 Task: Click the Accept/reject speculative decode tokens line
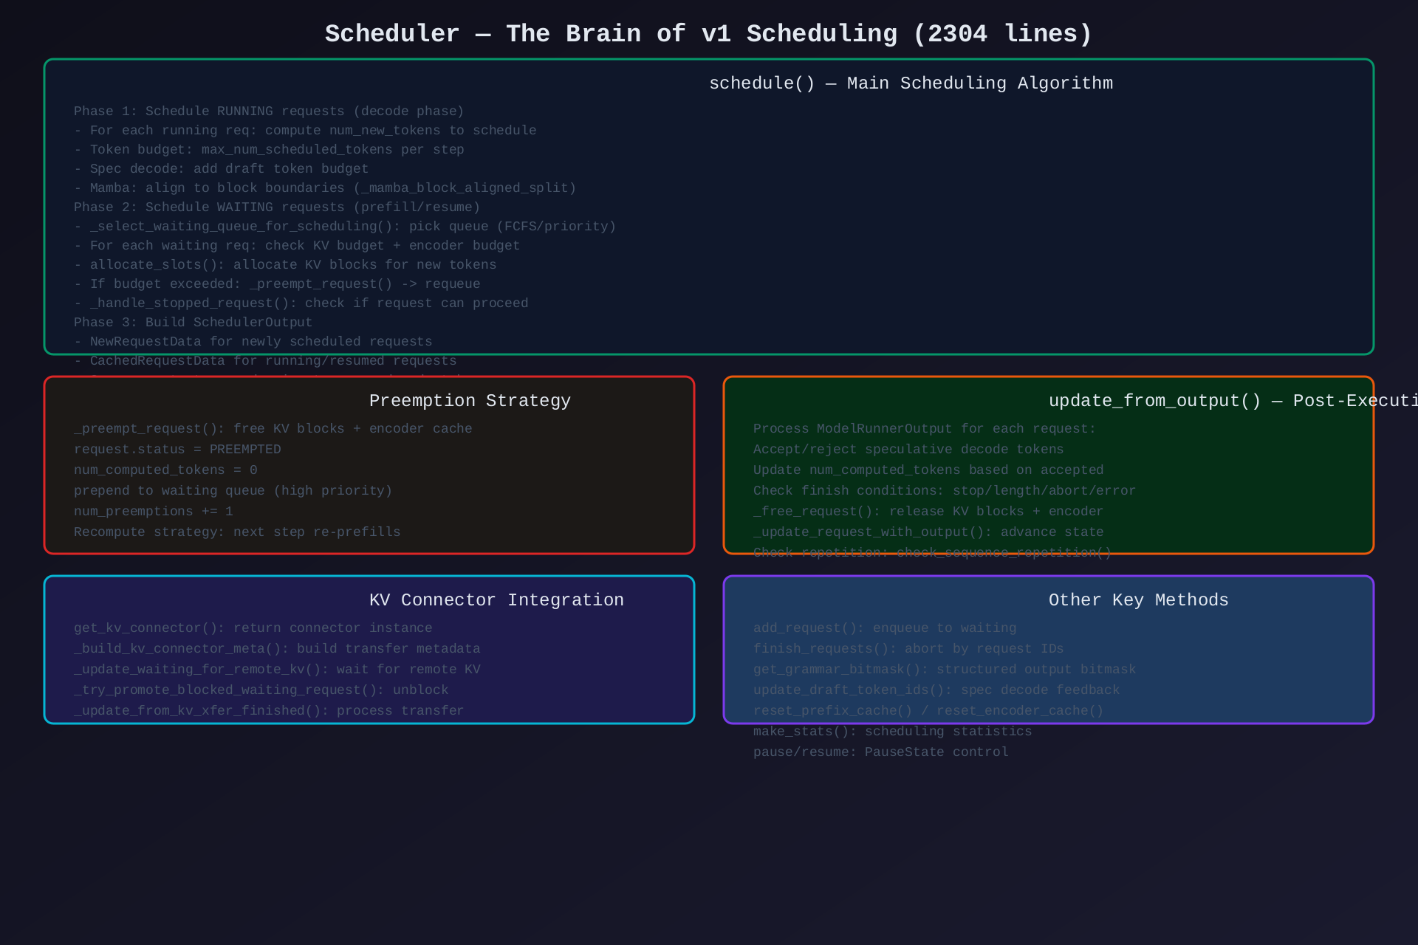tap(908, 450)
